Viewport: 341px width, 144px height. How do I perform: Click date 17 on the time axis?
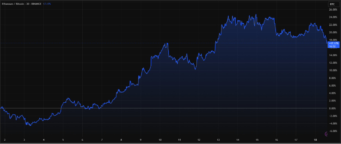click(x=296, y=140)
